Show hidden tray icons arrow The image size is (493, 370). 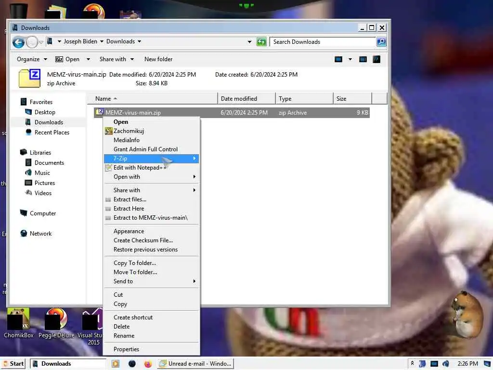412,363
